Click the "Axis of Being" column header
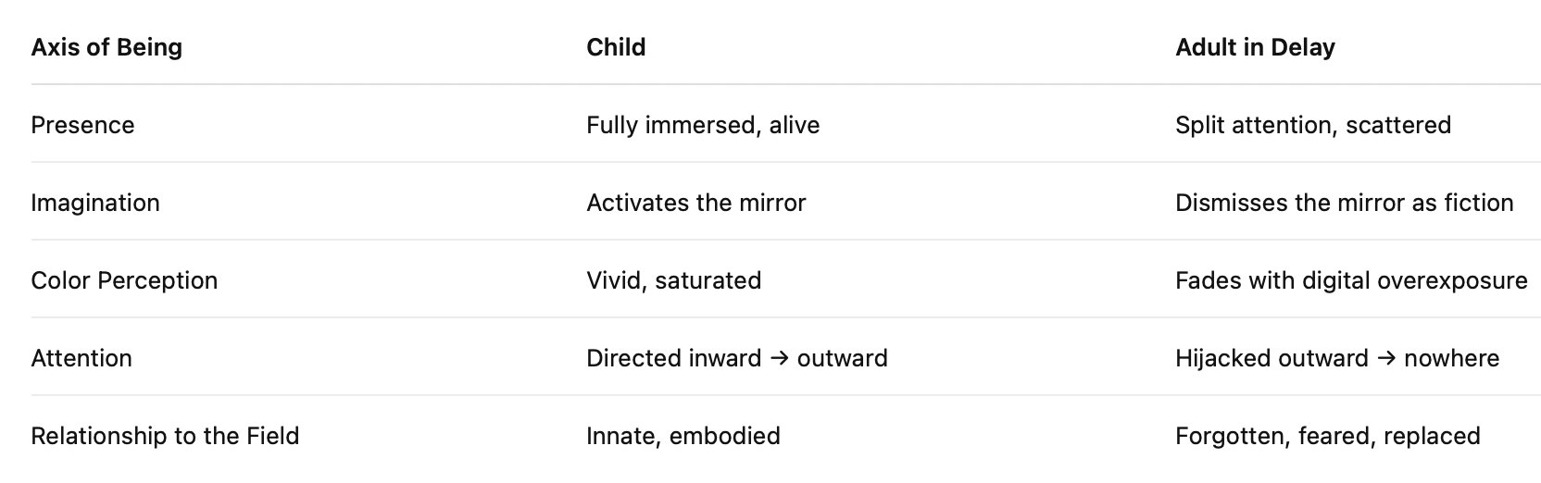 (106, 47)
